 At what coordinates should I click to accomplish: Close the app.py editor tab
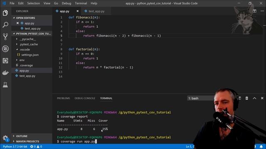pos(78,11)
